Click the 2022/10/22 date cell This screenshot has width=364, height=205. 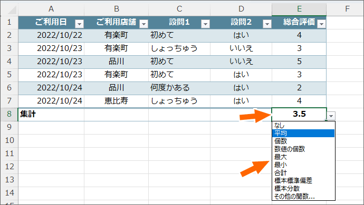[51, 35]
